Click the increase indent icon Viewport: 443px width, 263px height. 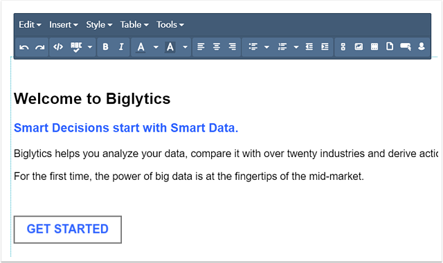(x=325, y=47)
